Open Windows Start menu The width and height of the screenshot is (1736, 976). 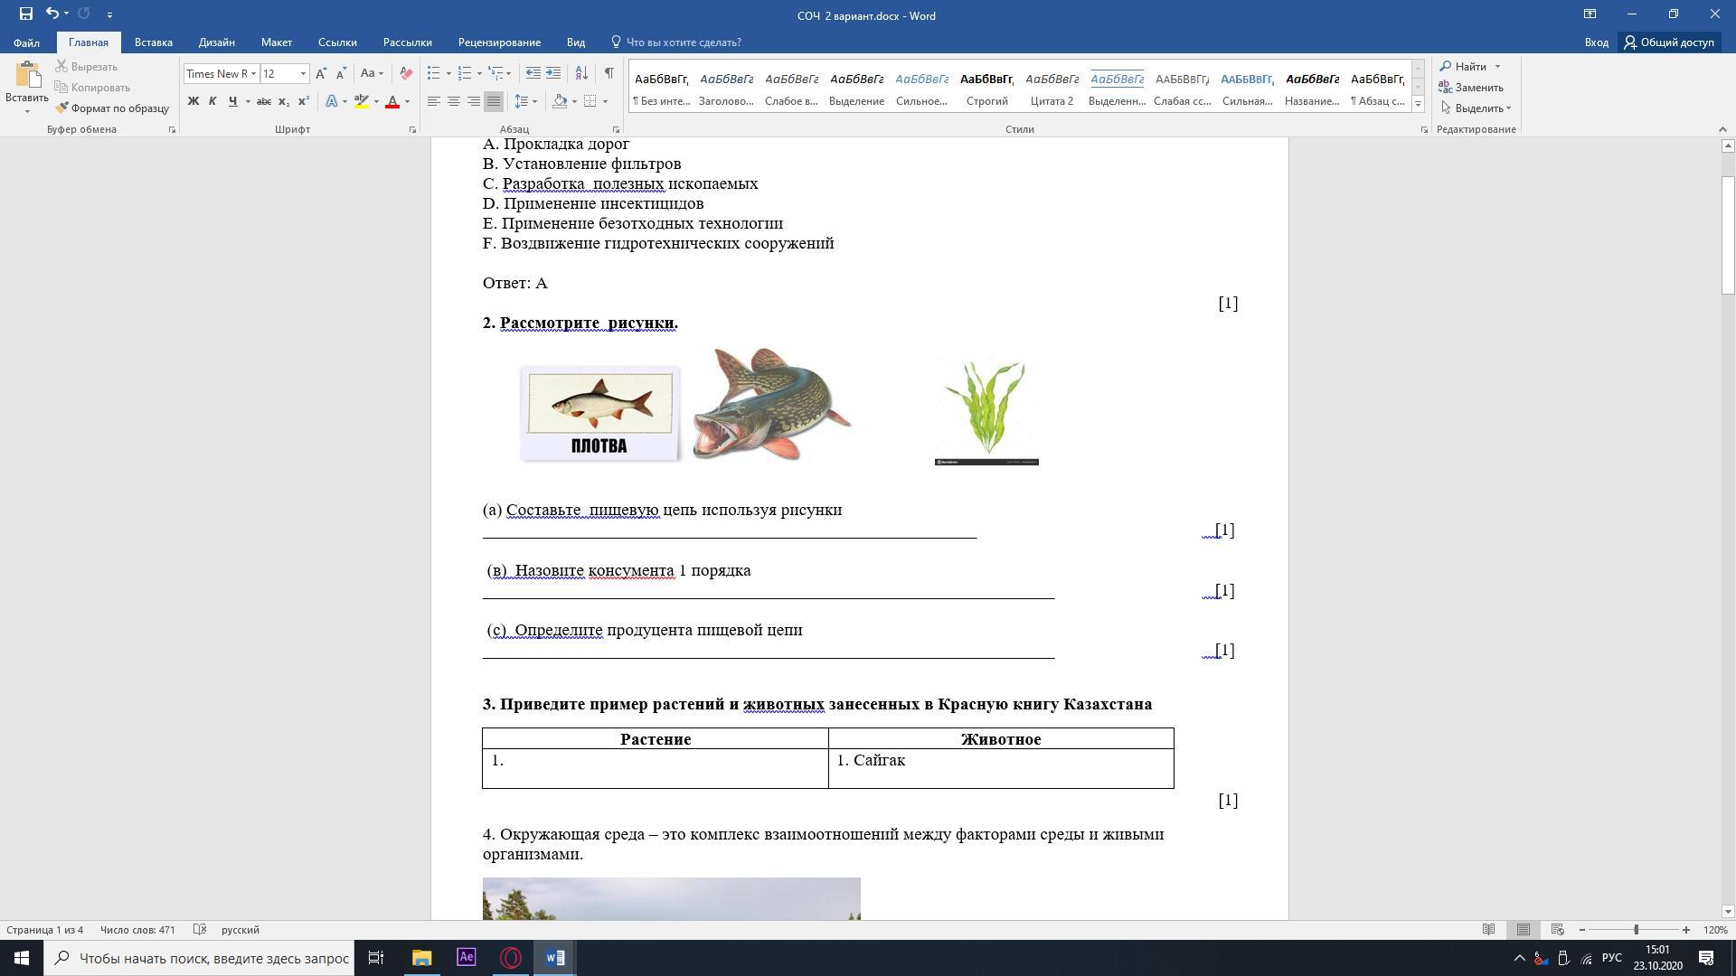coord(22,958)
